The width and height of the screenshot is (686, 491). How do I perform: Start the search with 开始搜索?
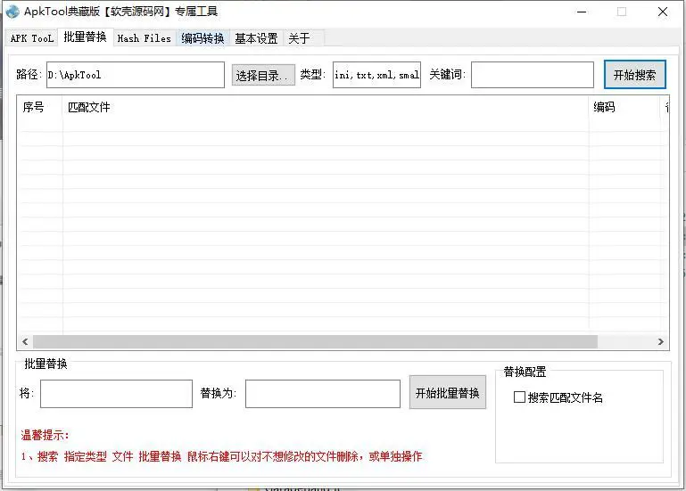pos(635,75)
